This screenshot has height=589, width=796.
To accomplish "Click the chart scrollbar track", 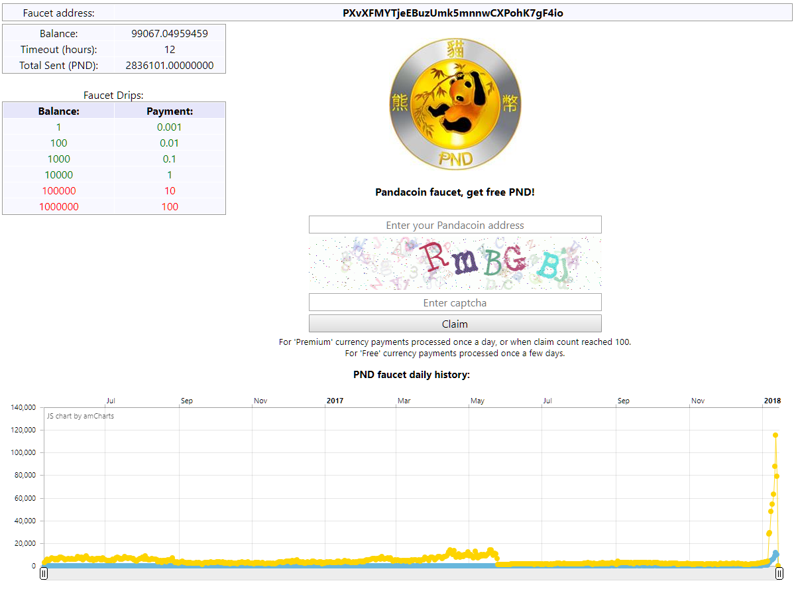I will click(411, 574).
